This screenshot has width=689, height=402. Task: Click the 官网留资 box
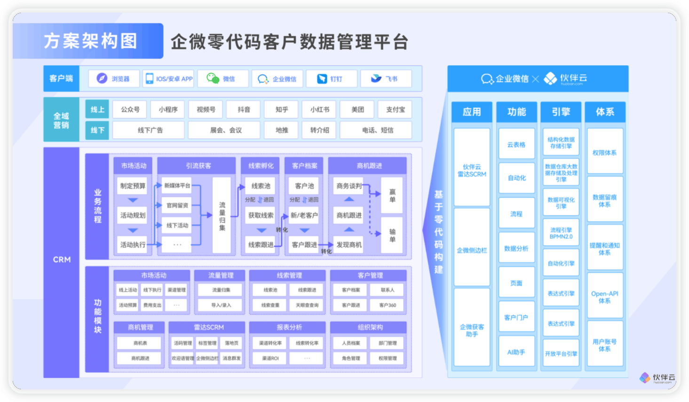tap(177, 205)
